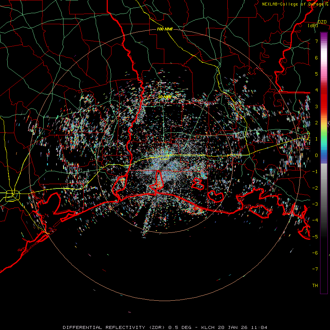Click the 2 label on the color scale
The image size is (330, 330).
coord(316,123)
